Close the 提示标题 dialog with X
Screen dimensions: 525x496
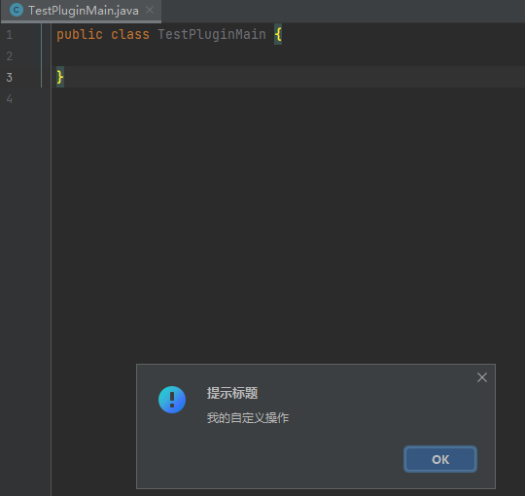tap(482, 377)
